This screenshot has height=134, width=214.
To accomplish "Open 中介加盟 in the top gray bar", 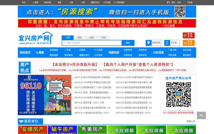I will [x=107, y=2].
